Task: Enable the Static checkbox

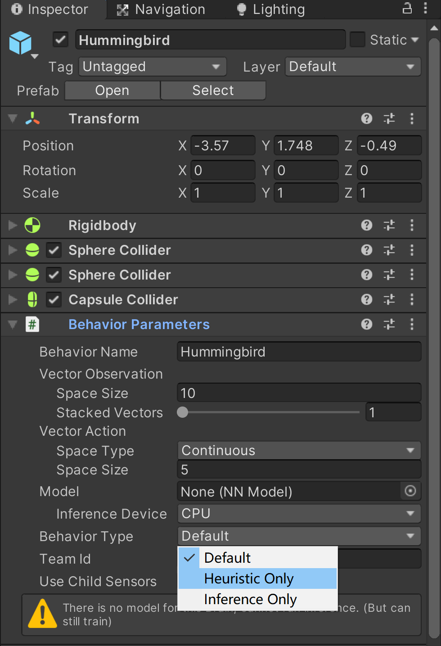Action: point(357,40)
